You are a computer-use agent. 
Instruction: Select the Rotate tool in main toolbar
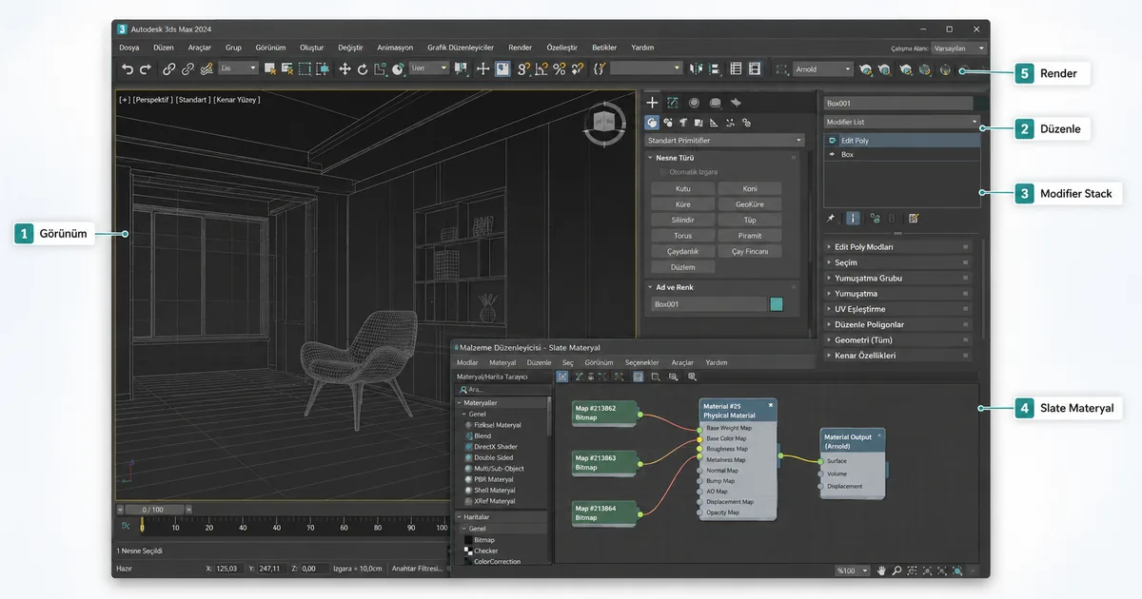363,68
